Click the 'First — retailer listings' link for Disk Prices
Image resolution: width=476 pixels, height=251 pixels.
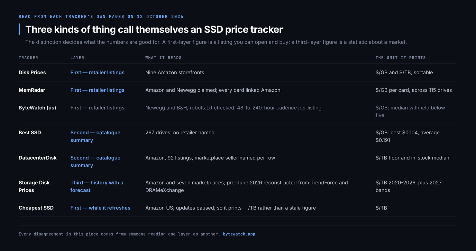click(x=97, y=73)
